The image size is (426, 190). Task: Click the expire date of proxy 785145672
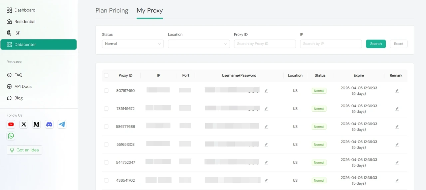coord(359,109)
